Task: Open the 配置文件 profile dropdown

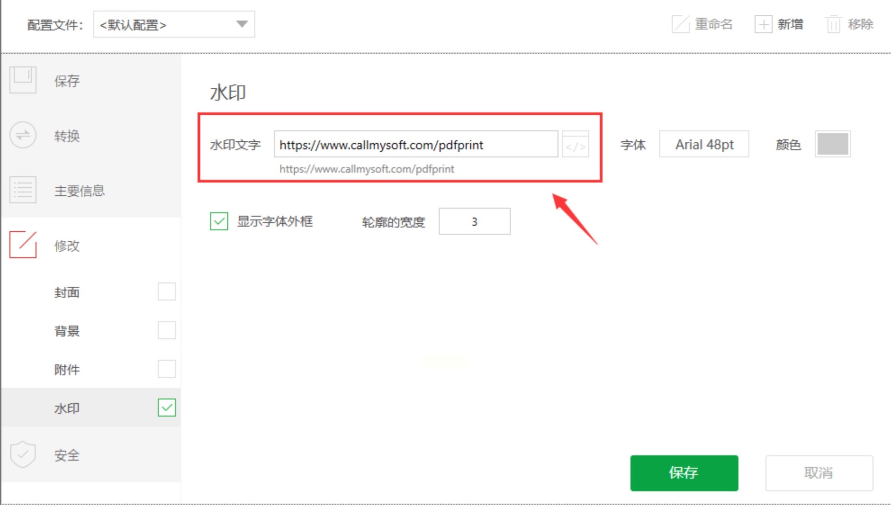Action: pos(174,24)
